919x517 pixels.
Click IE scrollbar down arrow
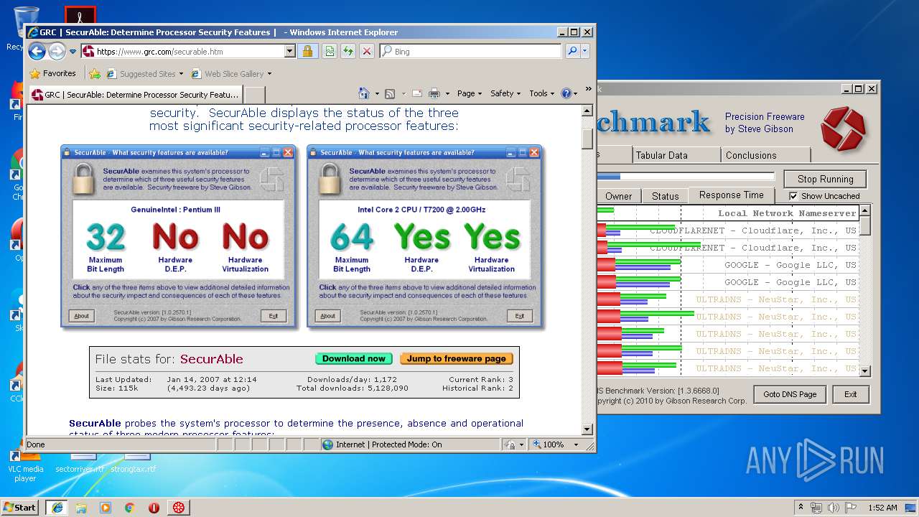(587, 429)
